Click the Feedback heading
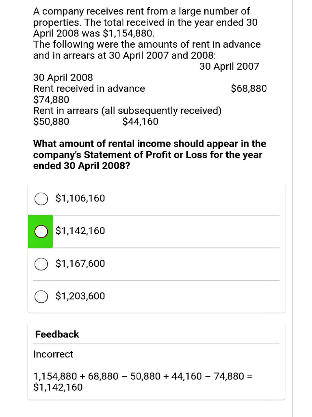Image resolution: width=312 pixels, height=417 pixels. (x=57, y=334)
